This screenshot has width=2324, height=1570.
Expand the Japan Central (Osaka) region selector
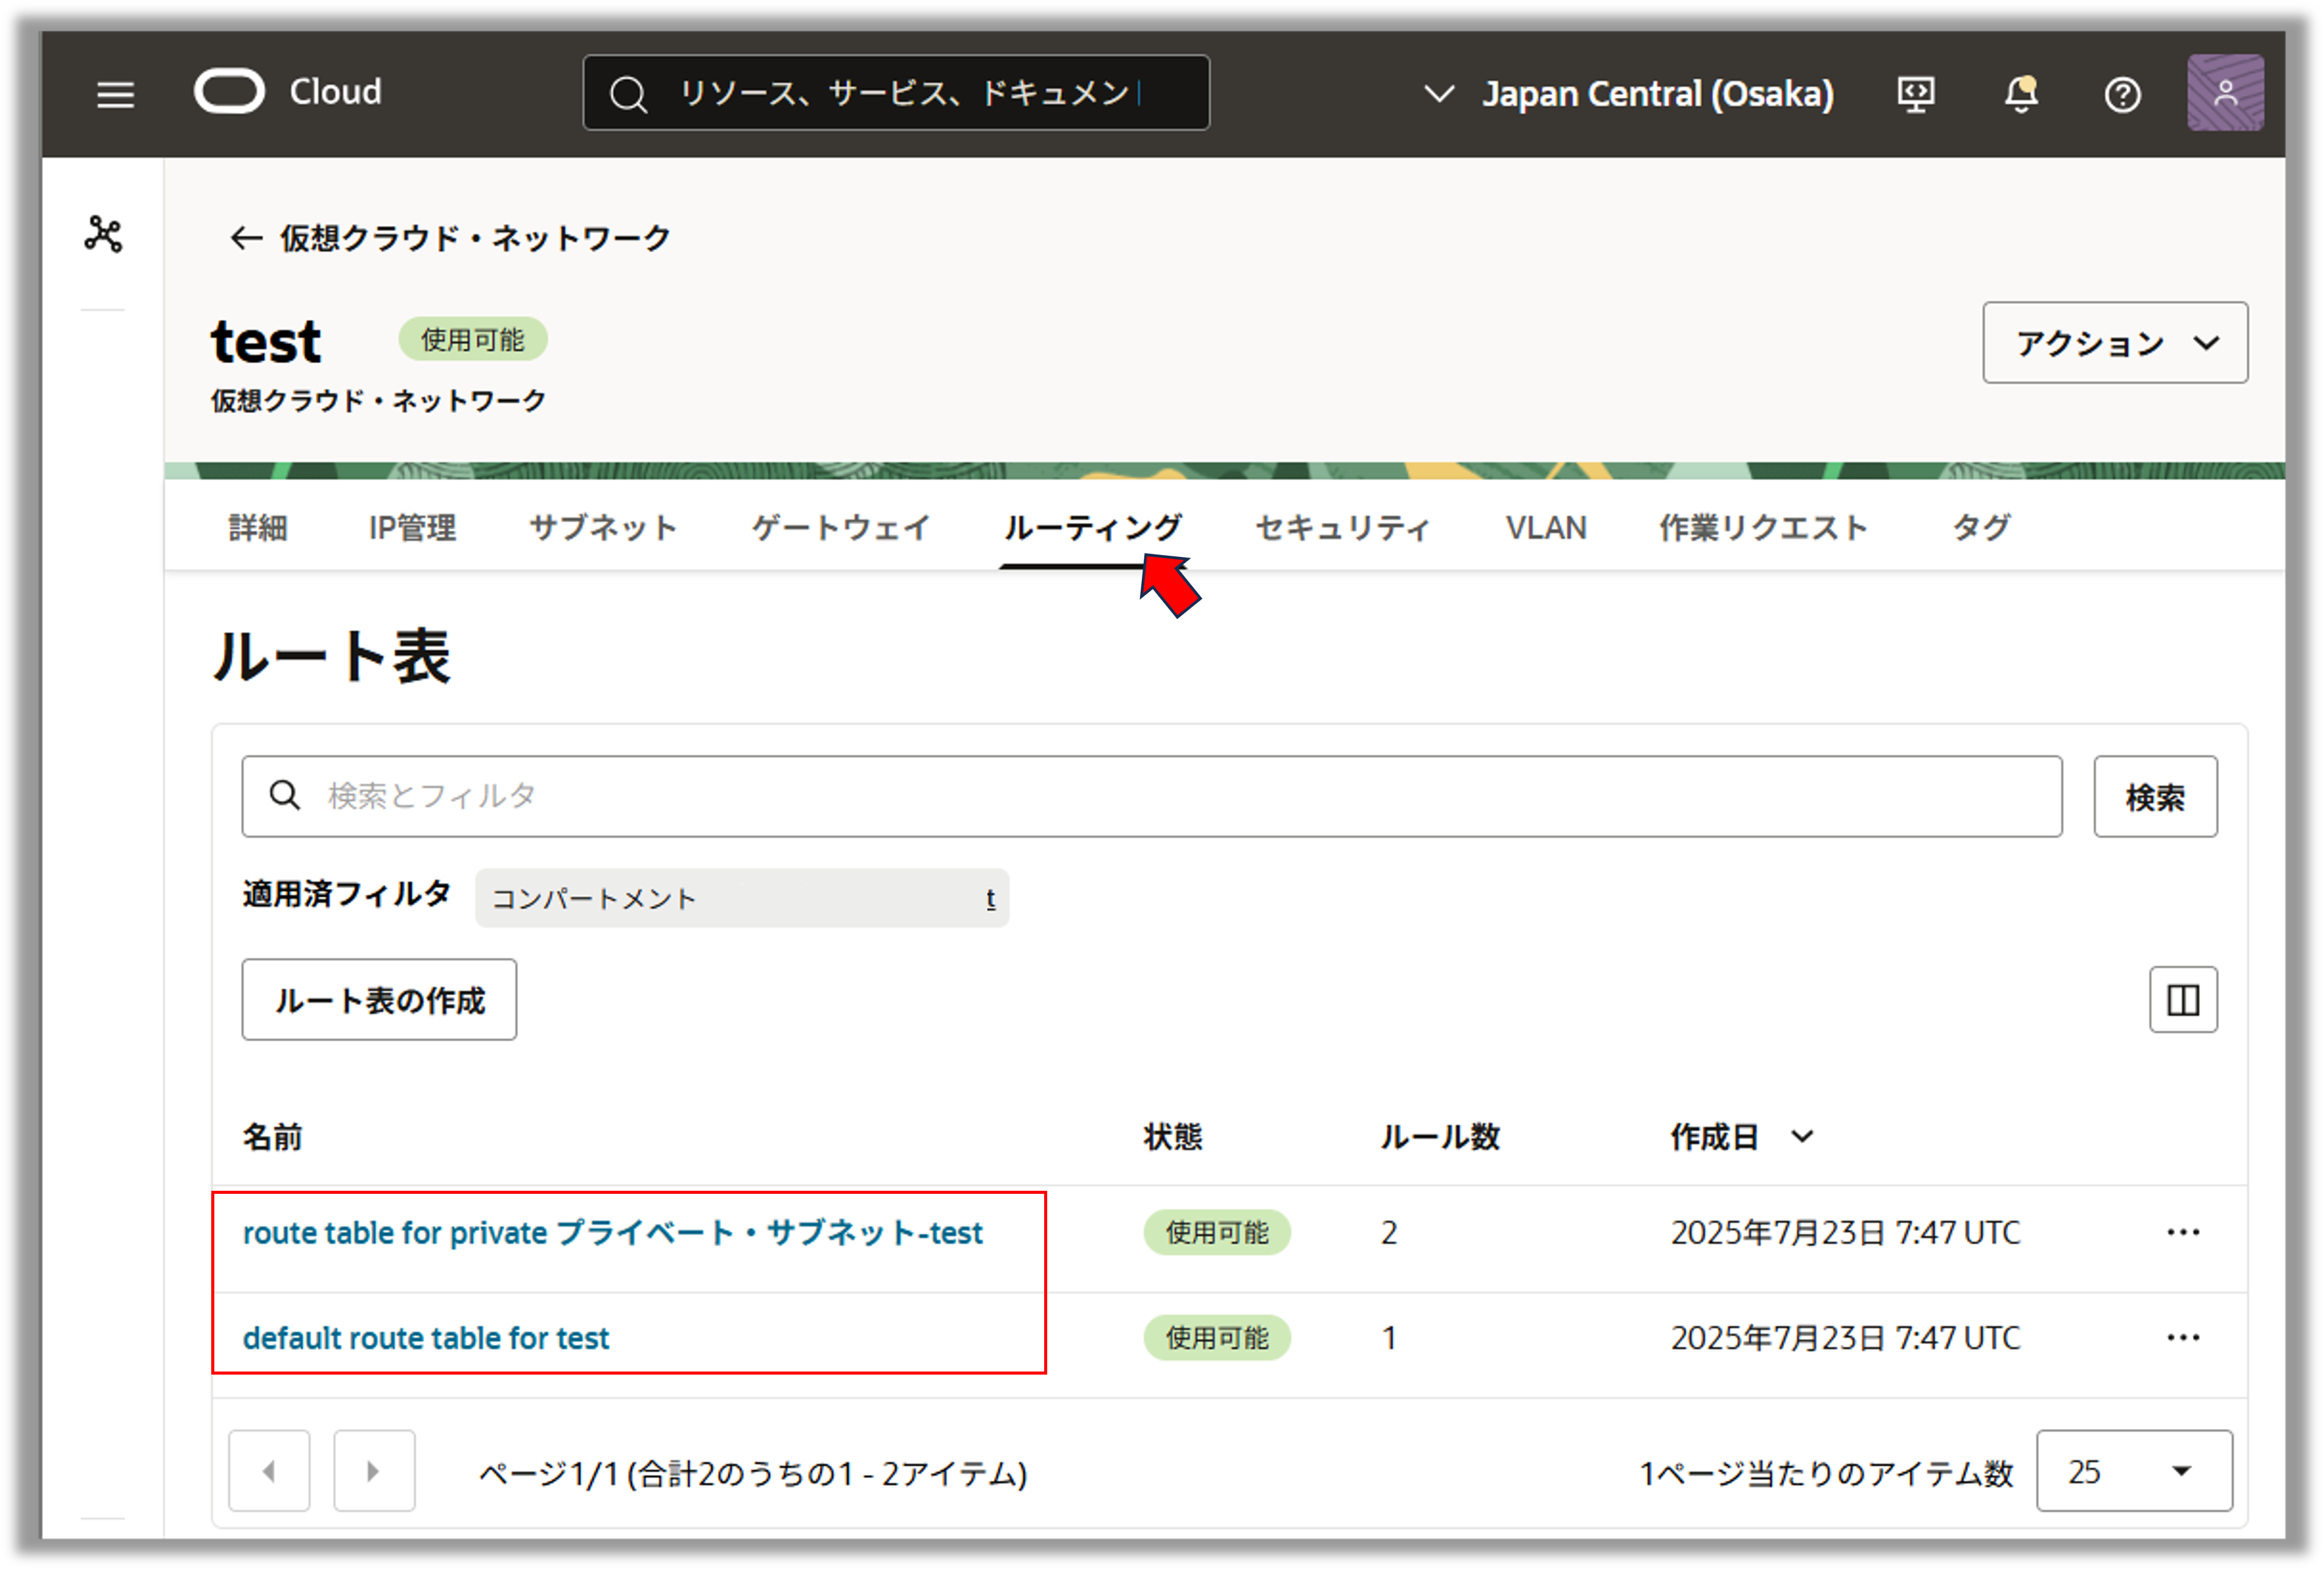pos(1628,94)
